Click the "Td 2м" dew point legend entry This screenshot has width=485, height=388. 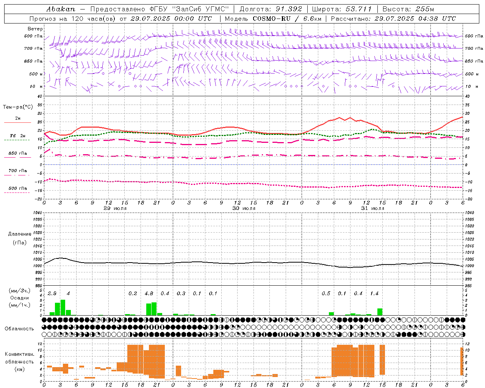click(18, 136)
